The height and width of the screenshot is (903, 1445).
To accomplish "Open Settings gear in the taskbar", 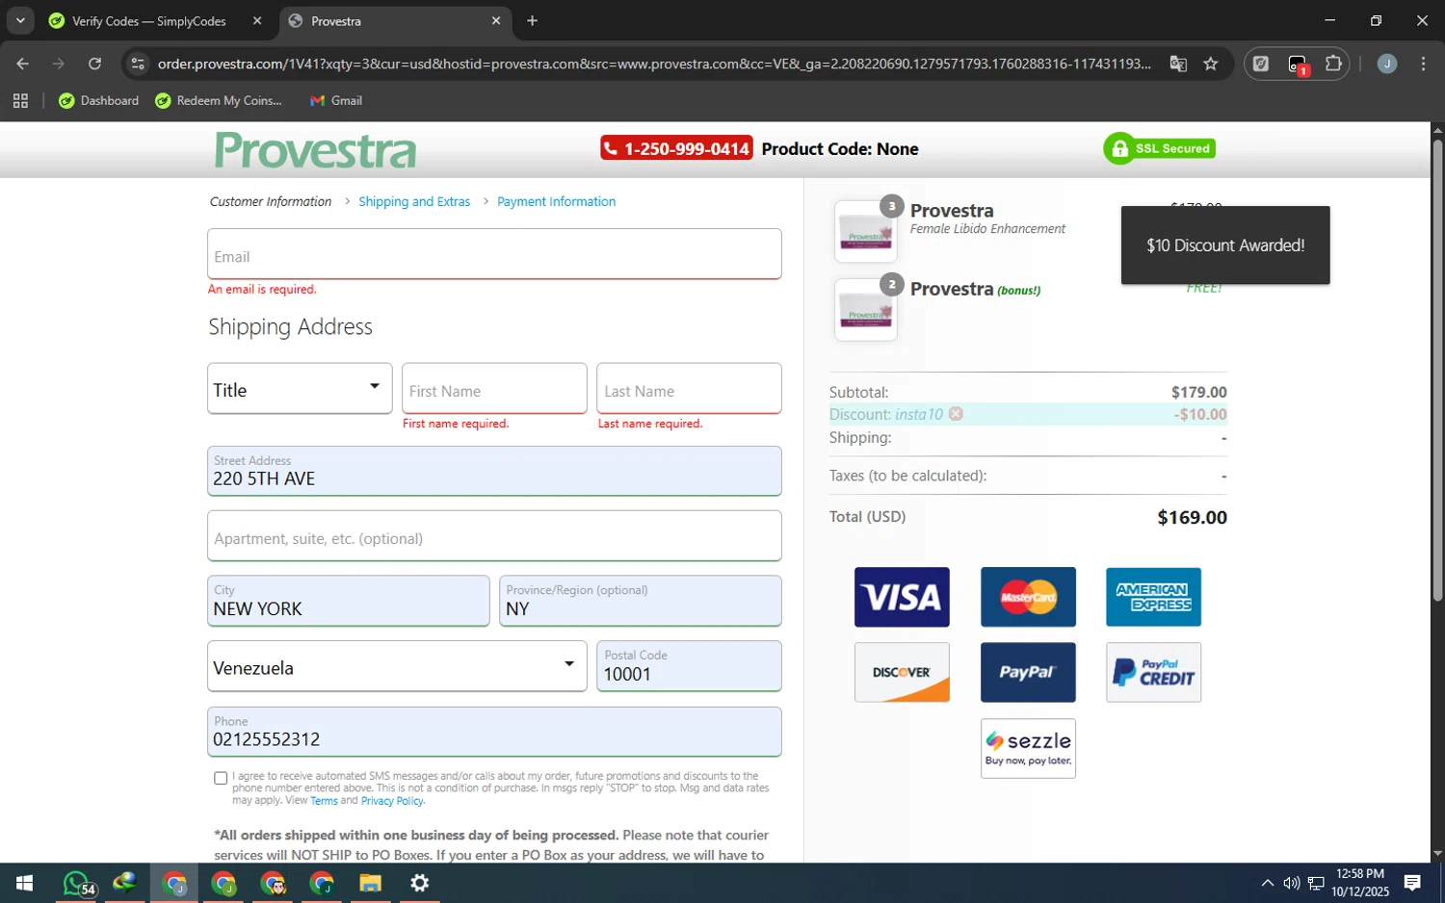I will [x=420, y=883].
